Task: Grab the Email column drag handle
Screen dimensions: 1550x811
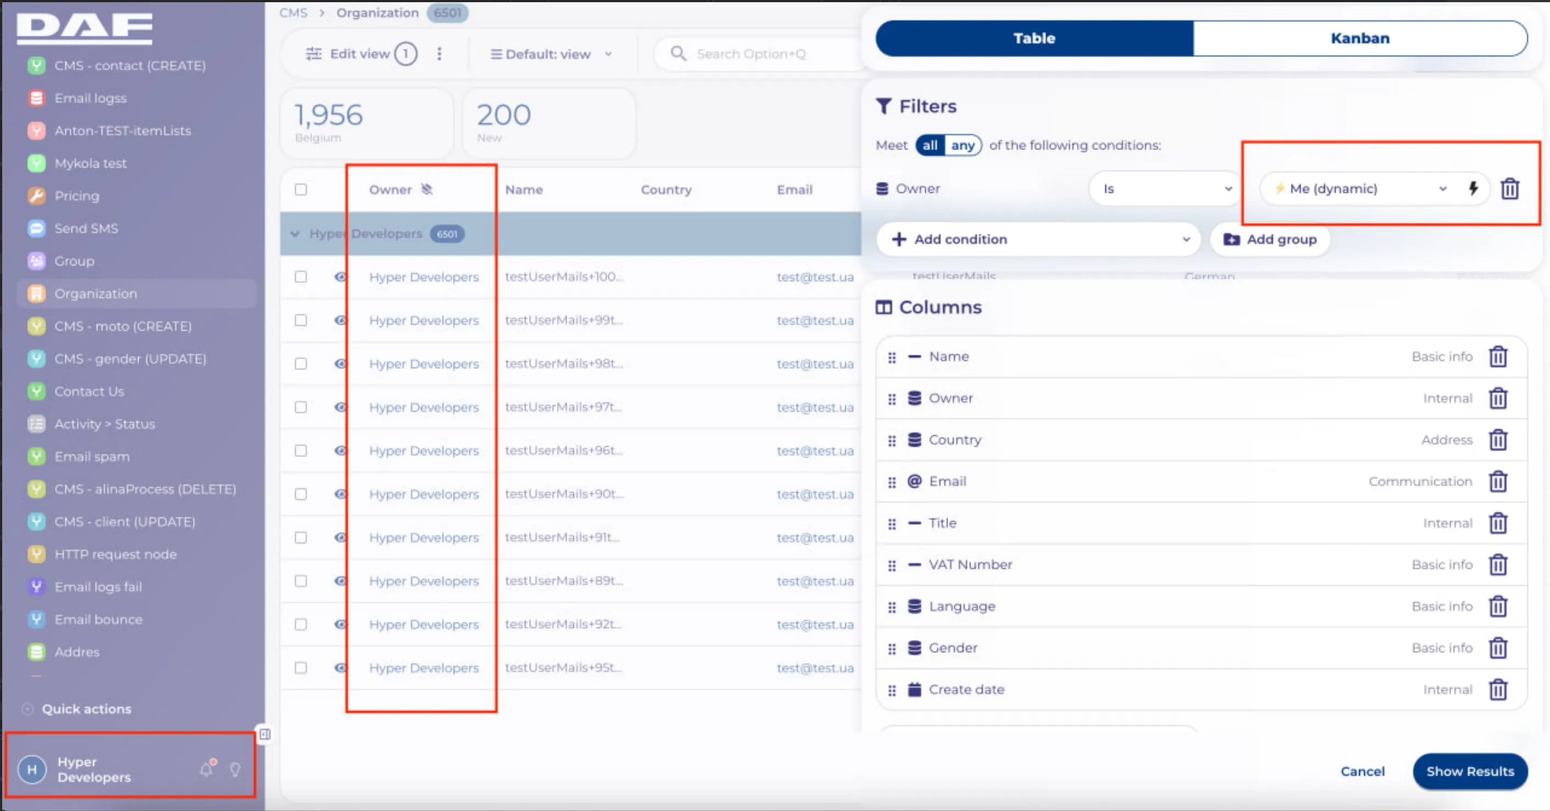Action: (892, 482)
